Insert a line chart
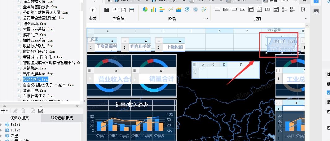Screen dimensions: 330x141 [170, 9]
